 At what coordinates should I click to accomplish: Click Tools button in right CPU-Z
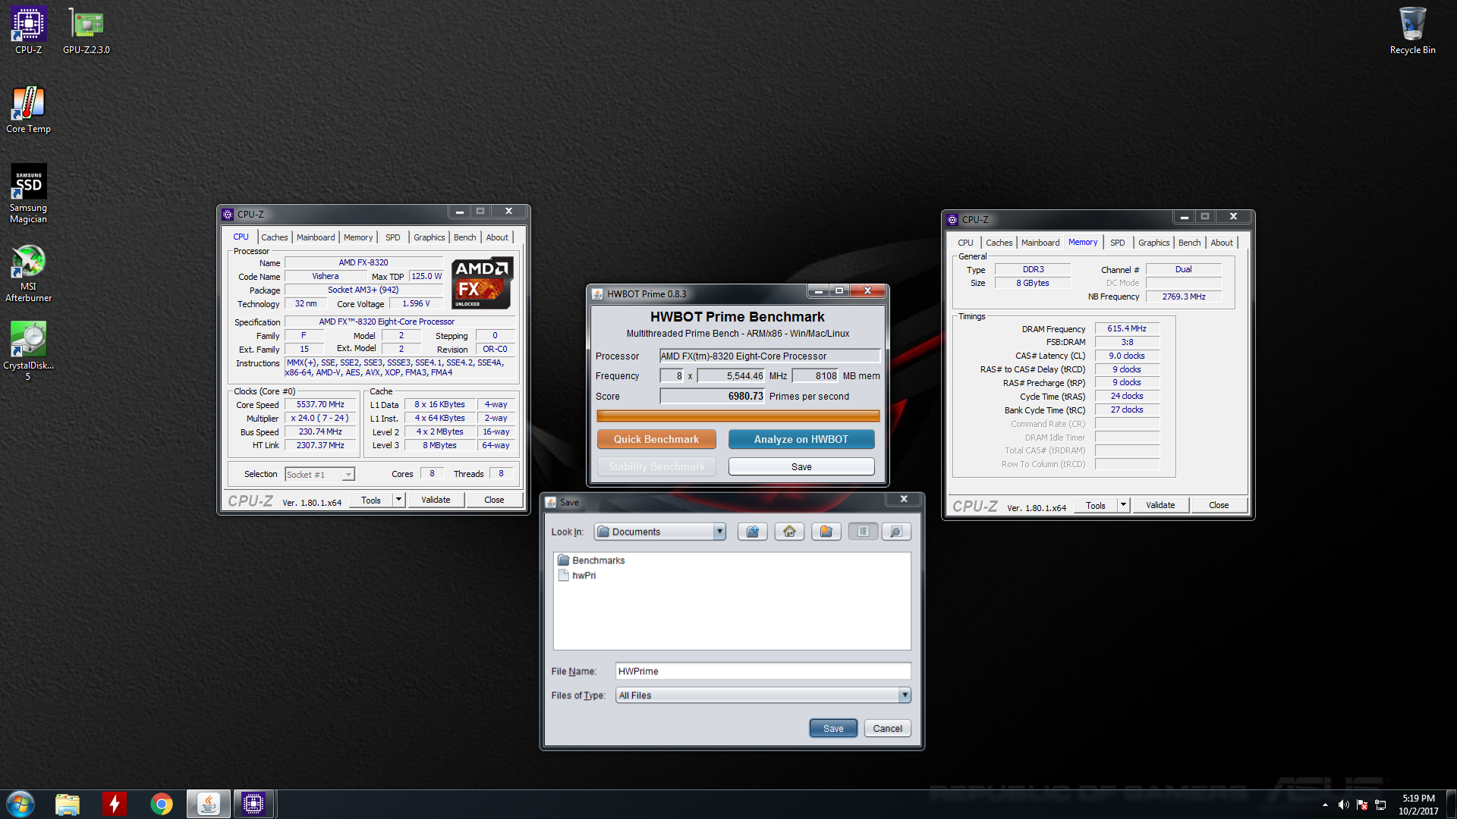click(1096, 505)
